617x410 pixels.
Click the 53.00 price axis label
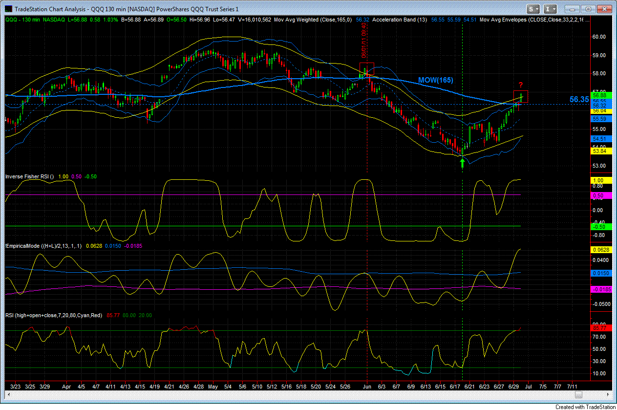(599, 165)
